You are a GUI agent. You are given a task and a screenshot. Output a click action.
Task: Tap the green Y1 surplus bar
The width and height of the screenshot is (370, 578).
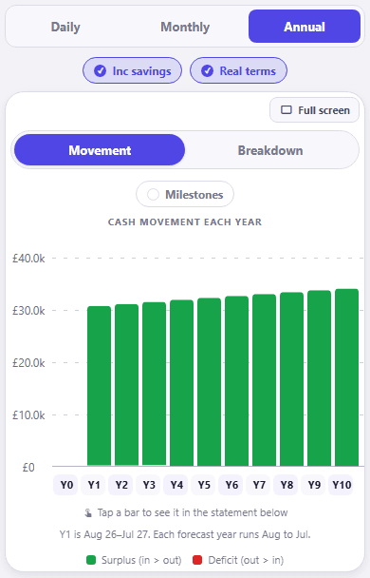pyautogui.click(x=99, y=386)
